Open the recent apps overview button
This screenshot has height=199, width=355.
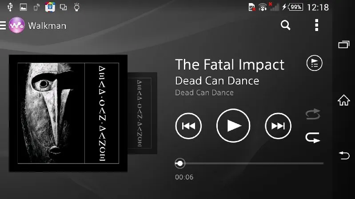click(x=344, y=44)
